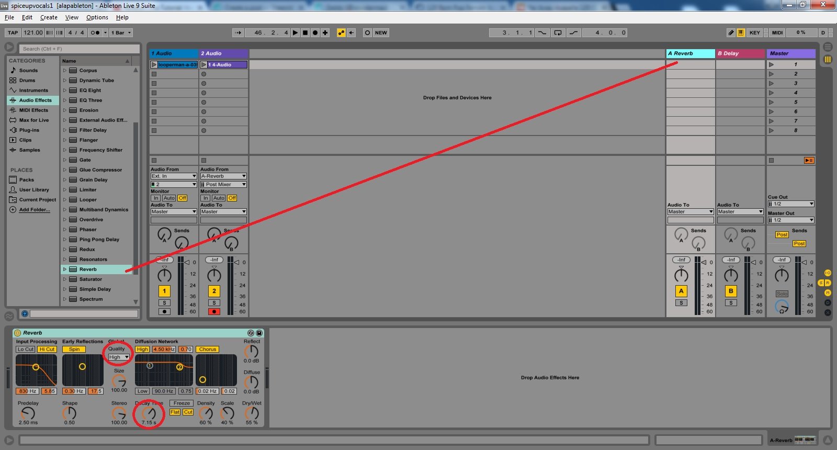Arm track 2 Audio for recording

(x=214, y=312)
